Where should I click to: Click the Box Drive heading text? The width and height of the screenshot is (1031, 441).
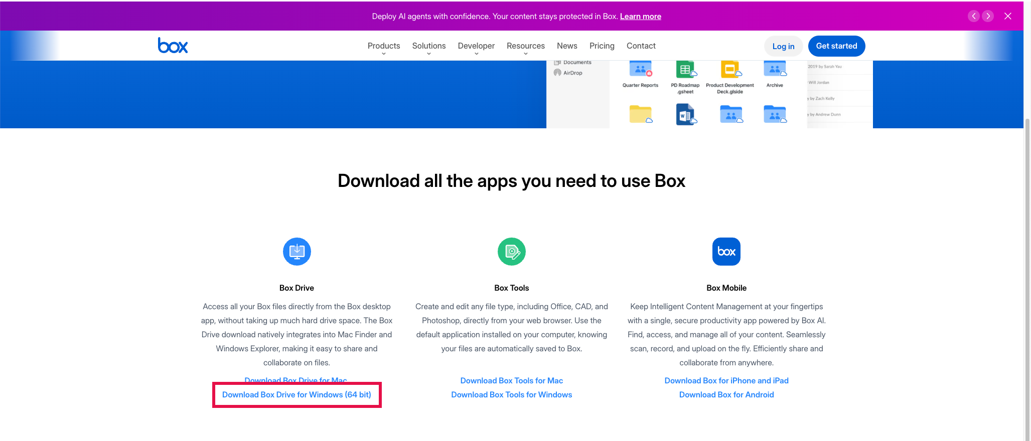pos(297,288)
